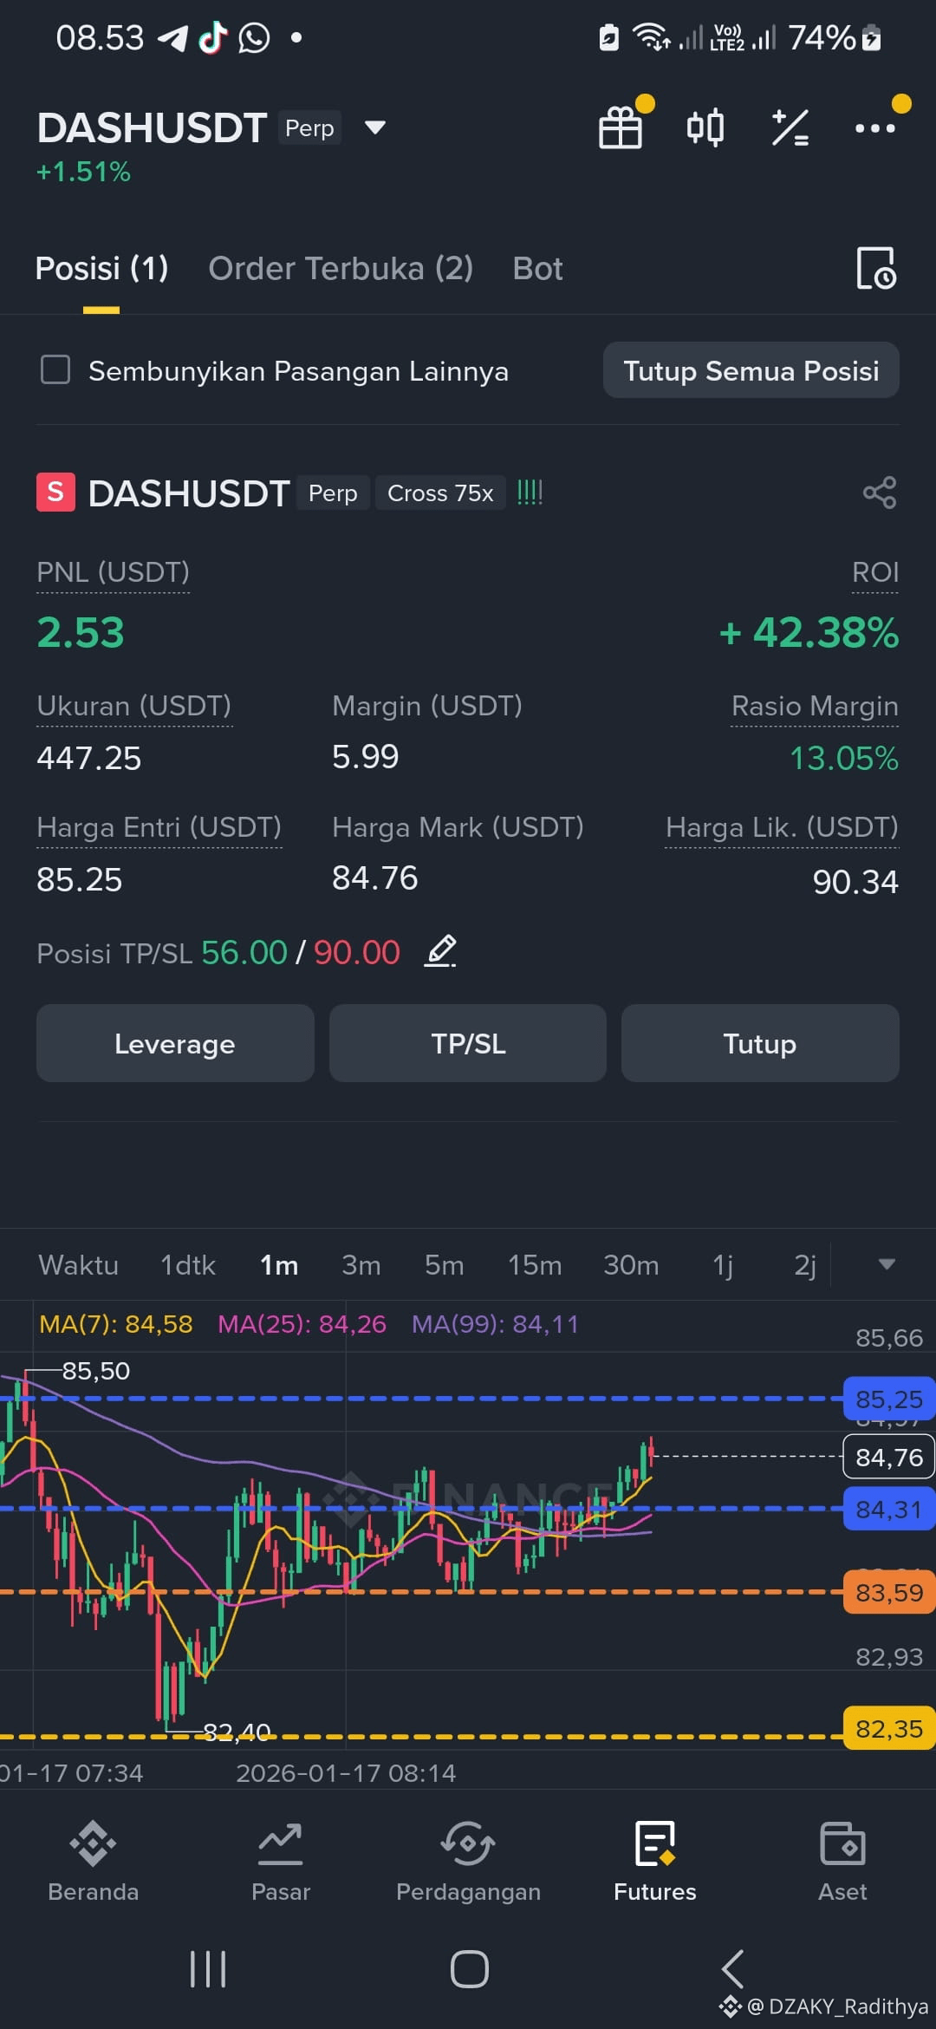Open the Futures tab
The width and height of the screenshot is (936, 2029).
tap(655, 1862)
